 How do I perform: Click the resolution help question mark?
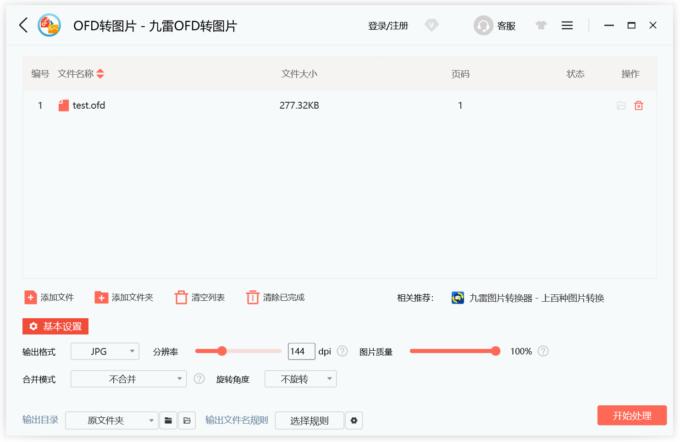[343, 351]
